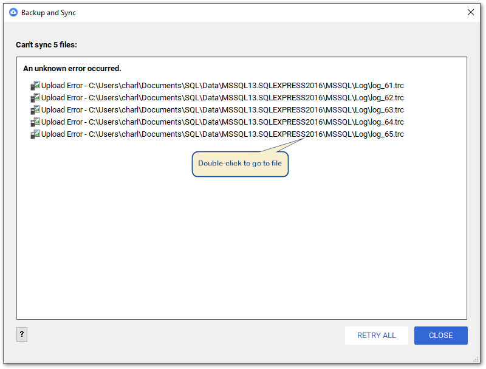The width and height of the screenshot is (486, 369).
Task: Select the log_65.trc upload error entry
Action: [217, 134]
